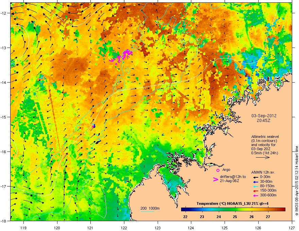Click the 'ANMN 12h av.' legend heading
The height and width of the screenshot is (231, 299).
point(263,172)
